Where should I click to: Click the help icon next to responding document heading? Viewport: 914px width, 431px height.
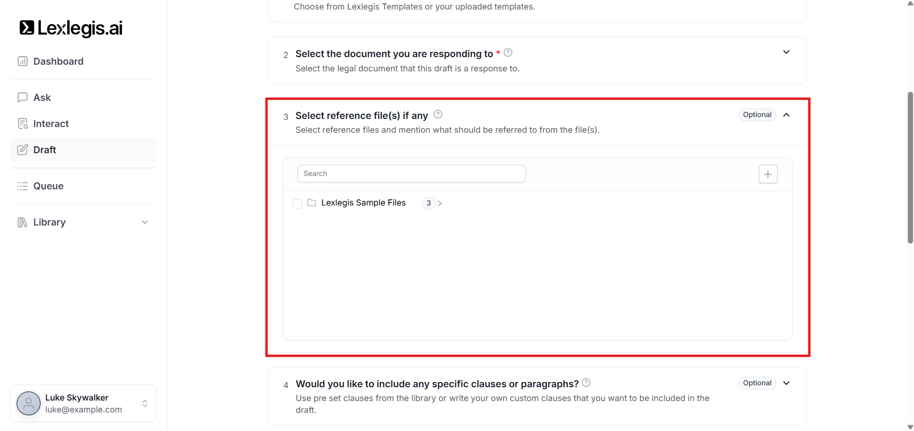click(x=508, y=52)
